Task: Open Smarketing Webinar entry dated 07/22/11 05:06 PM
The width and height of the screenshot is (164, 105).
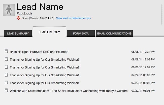Action: click(x=44, y=83)
